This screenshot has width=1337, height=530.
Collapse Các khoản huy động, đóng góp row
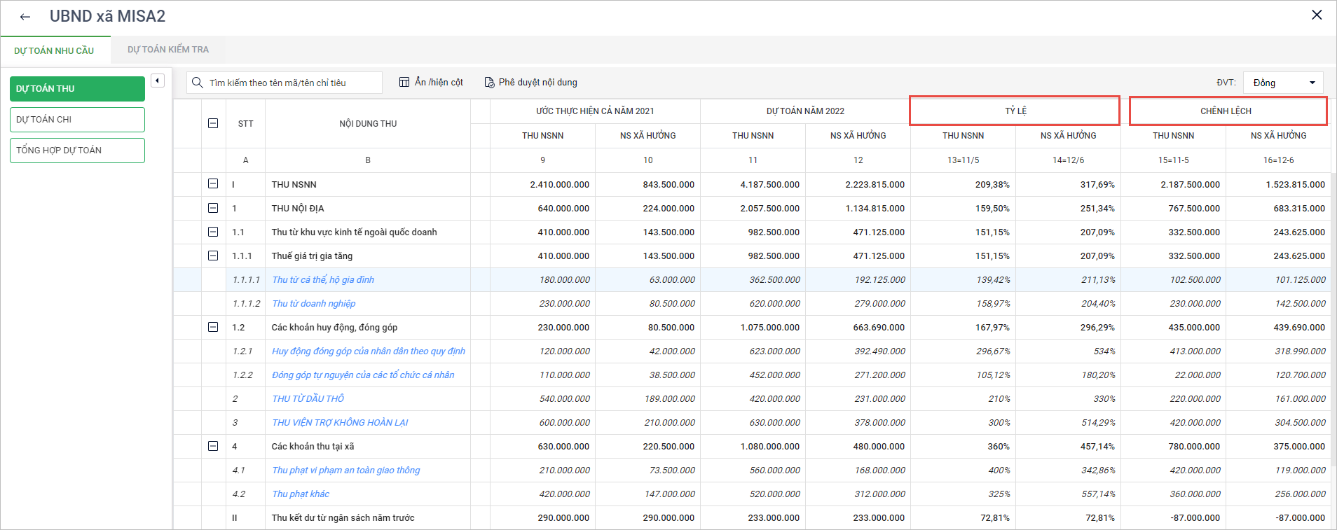[213, 327]
